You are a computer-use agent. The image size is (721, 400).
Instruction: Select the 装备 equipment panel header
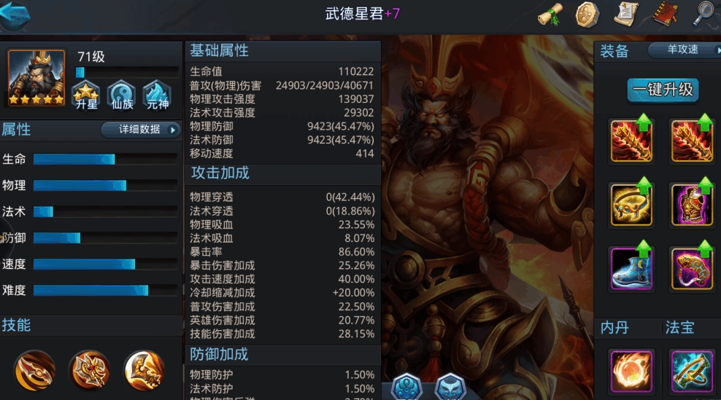[x=614, y=50]
